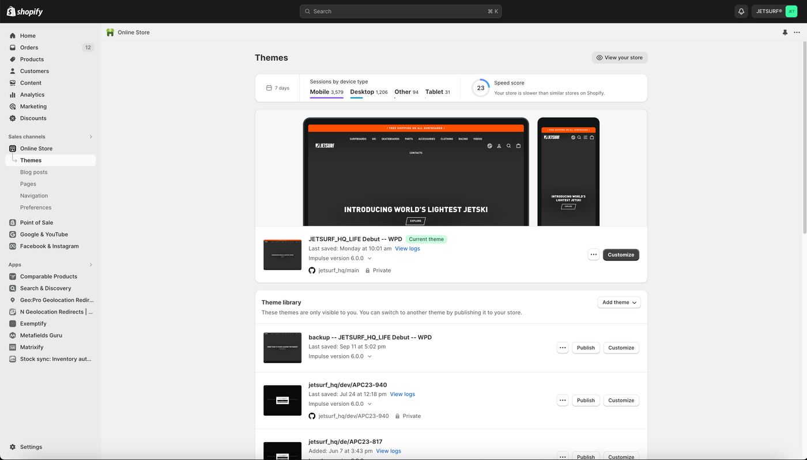This screenshot has height=460, width=807.
Task: Click the backup theme thumbnail
Action: (282, 348)
